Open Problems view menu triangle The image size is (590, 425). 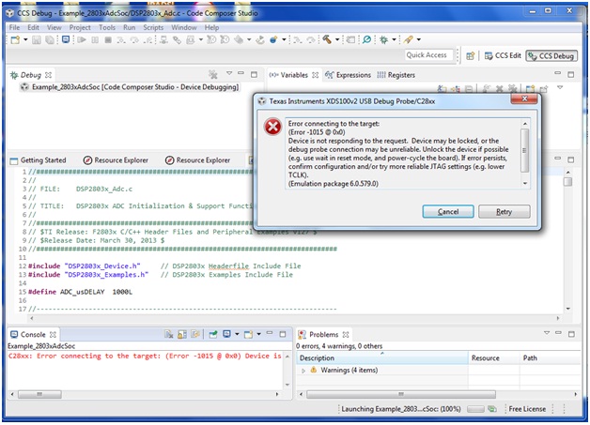point(547,333)
